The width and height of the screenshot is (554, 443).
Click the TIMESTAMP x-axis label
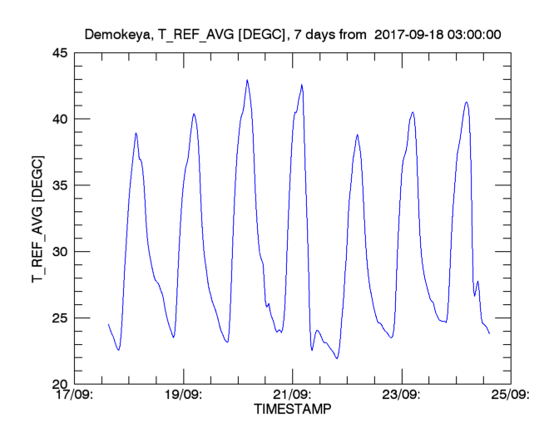(x=291, y=410)
